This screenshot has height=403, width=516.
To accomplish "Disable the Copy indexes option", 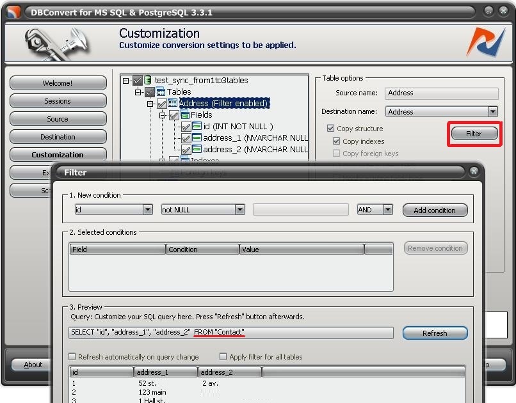I will [x=336, y=141].
